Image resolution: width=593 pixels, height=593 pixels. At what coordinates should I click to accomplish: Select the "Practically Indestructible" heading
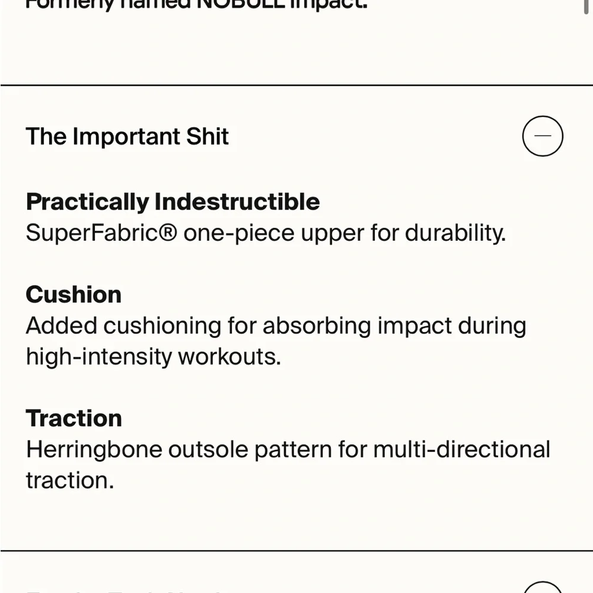point(173,202)
